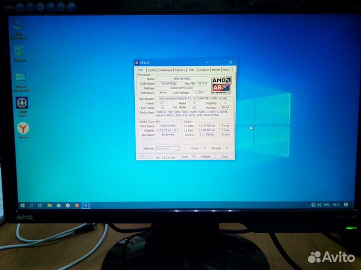This screenshot has width=361, height=270.
Task: Click the red app icon on the taskbar
Action: point(77,205)
